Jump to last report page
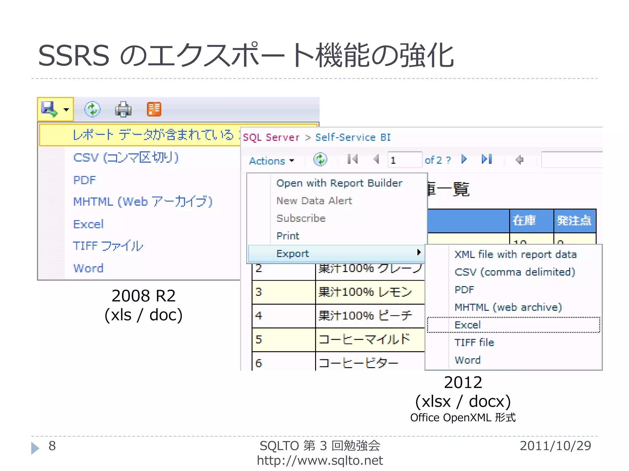Screen dimensions: 629x471 click(x=487, y=159)
